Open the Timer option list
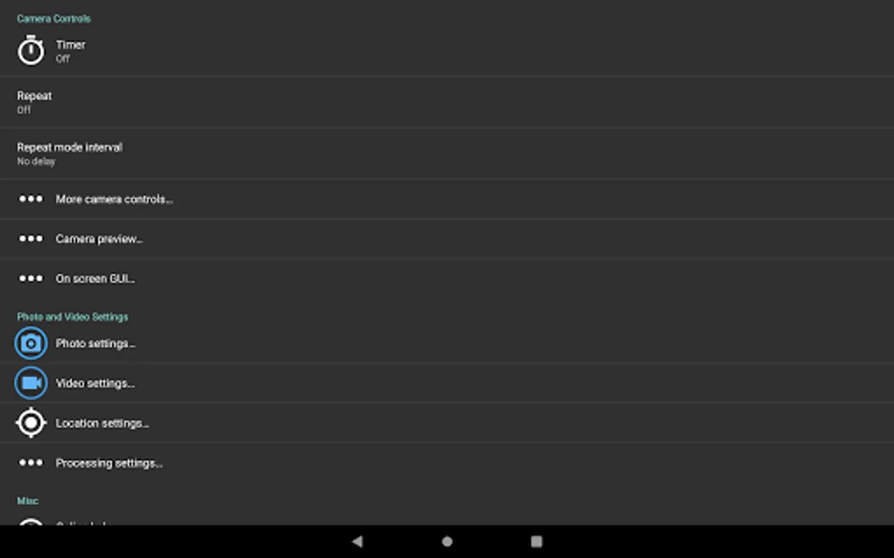This screenshot has width=894, height=558. 447,51
